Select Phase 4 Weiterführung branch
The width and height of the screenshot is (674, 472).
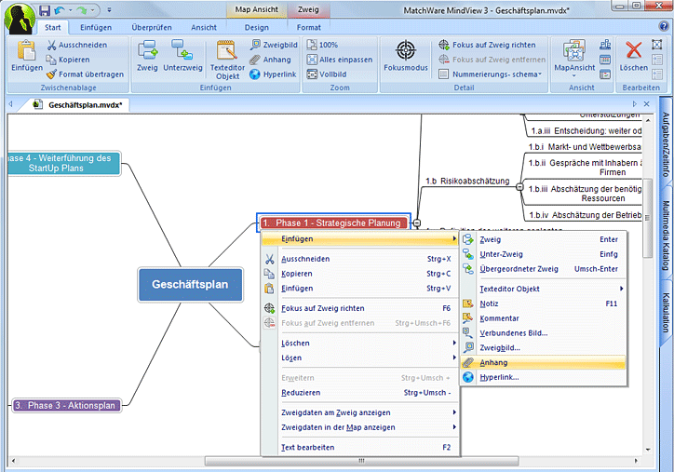click(63, 163)
